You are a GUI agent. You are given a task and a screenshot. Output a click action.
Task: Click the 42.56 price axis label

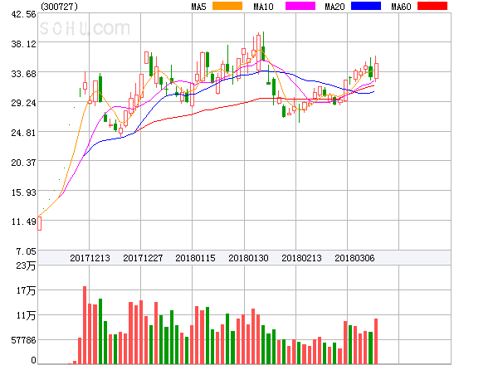pyautogui.click(x=23, y=14)
